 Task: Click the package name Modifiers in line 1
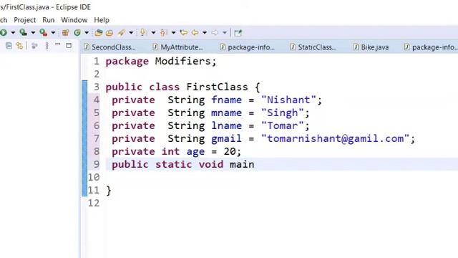tap(183, 61)
